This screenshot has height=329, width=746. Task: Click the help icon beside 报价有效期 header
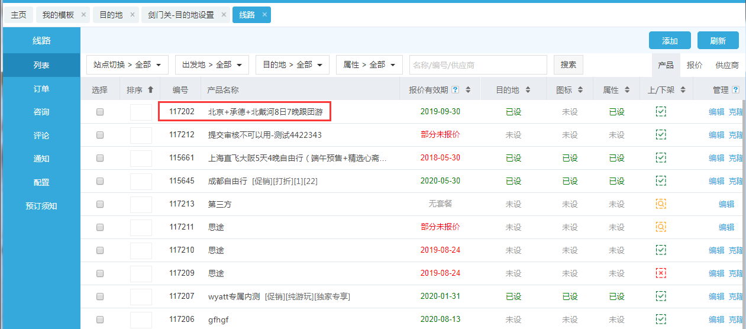tap(455, 90)
